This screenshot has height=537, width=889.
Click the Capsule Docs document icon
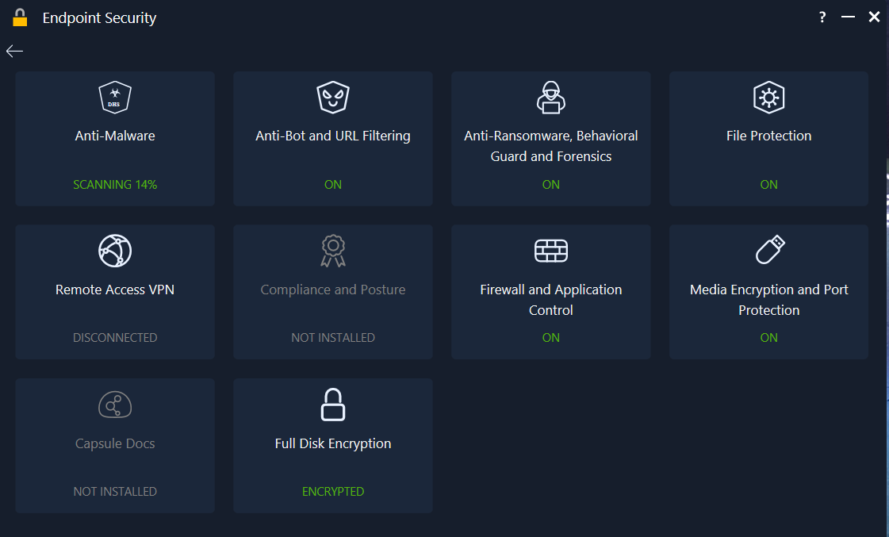point(115,405)
